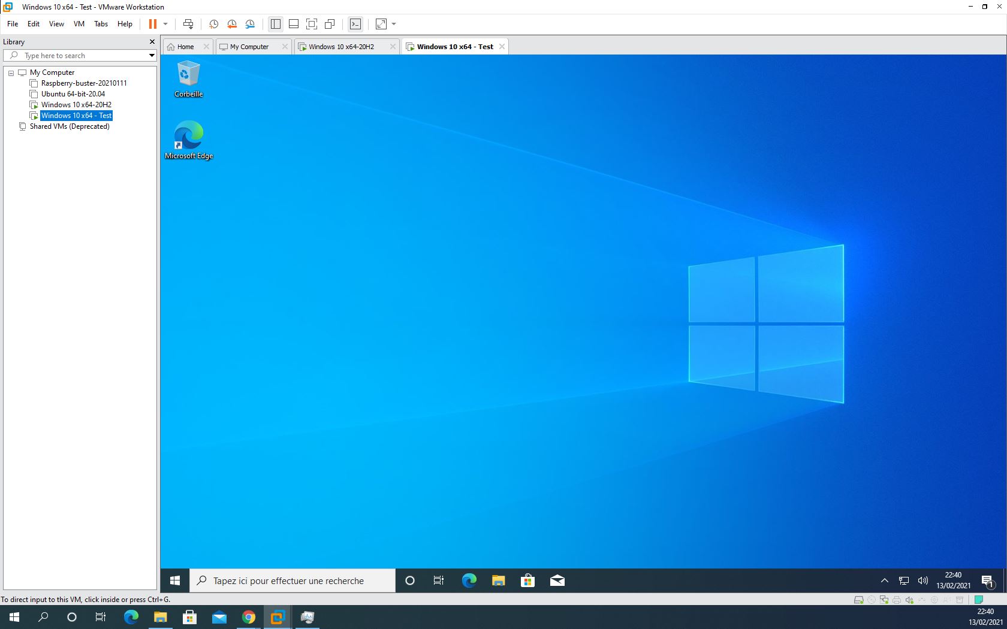The width and height of the screenshot is (1007, 629).
Task: Launch Edge from guest taskbar
Action: coord(469,580)
